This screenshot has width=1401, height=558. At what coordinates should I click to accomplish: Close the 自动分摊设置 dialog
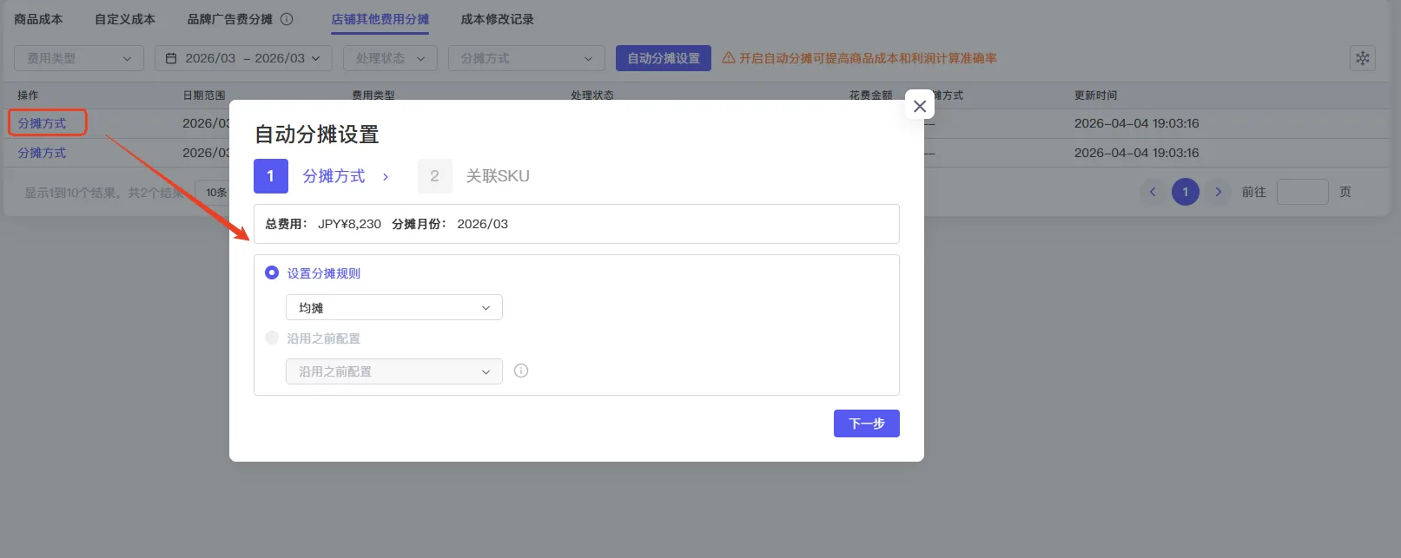pos(920,106)
